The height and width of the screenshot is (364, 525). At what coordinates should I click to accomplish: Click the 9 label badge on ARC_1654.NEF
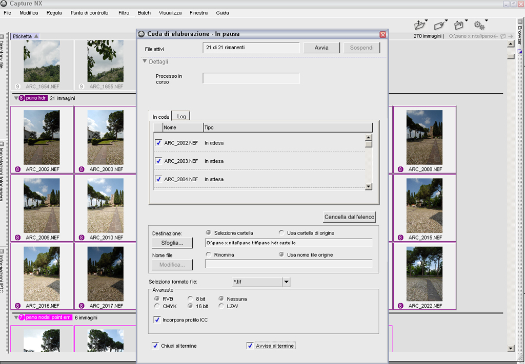(17, 87)
